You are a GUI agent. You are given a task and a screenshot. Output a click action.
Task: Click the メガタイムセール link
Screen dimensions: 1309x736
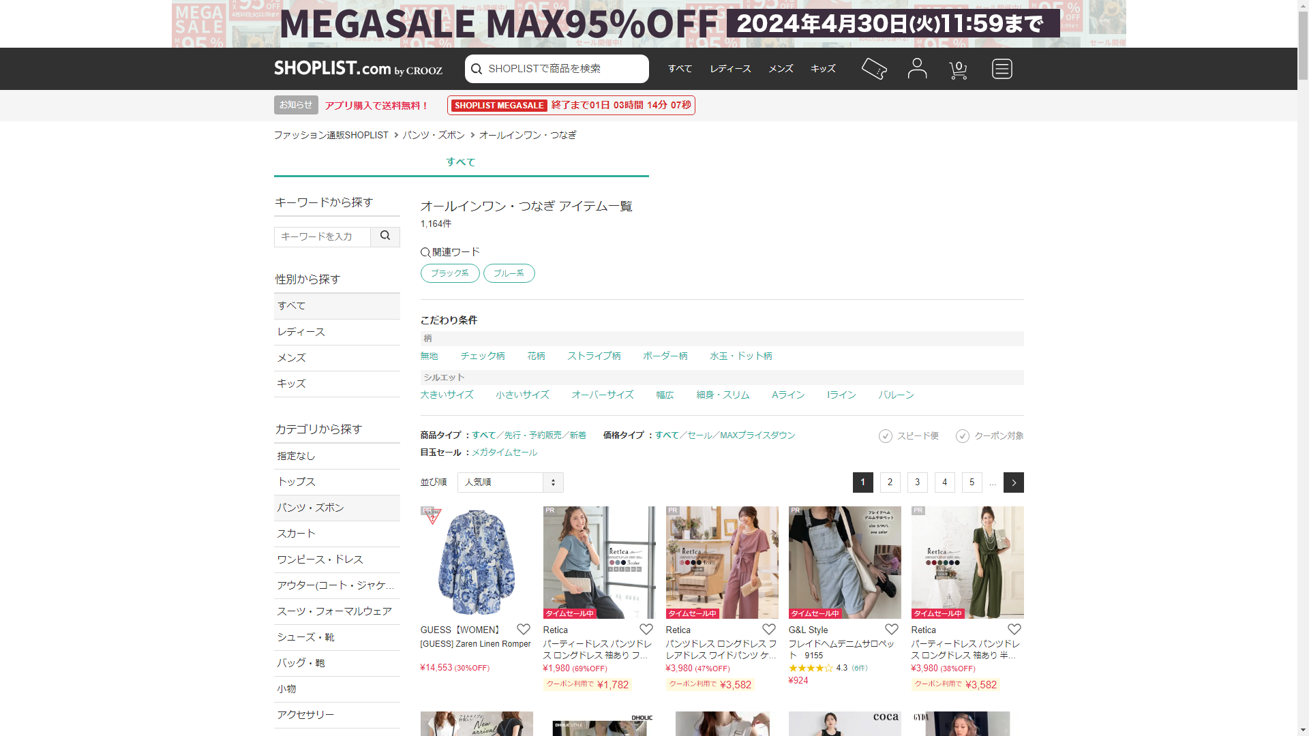point(505,453)
